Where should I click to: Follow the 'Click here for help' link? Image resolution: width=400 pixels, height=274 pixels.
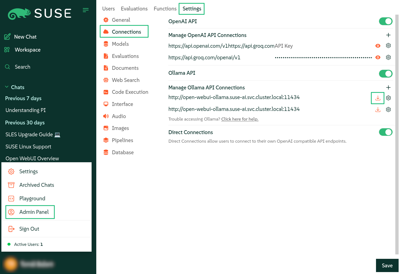click(x=239, y=119)
